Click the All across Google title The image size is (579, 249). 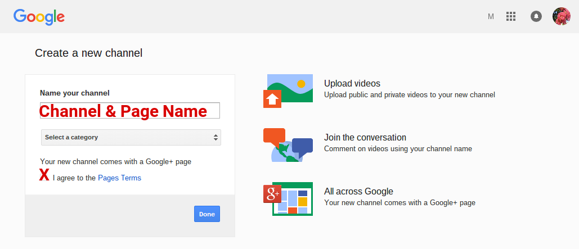(x=358, y=192)
